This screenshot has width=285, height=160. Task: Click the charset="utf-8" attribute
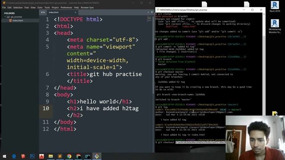111,40
